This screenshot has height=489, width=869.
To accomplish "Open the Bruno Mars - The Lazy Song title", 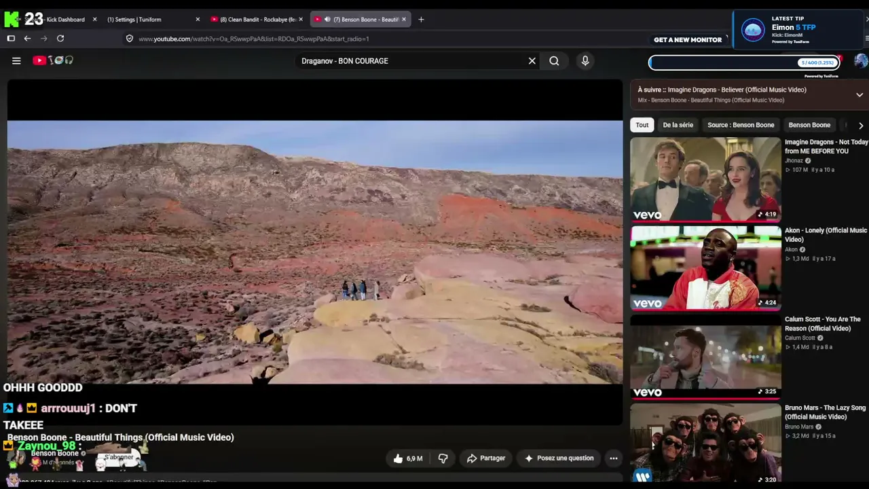I will click(x=825, y=412).
